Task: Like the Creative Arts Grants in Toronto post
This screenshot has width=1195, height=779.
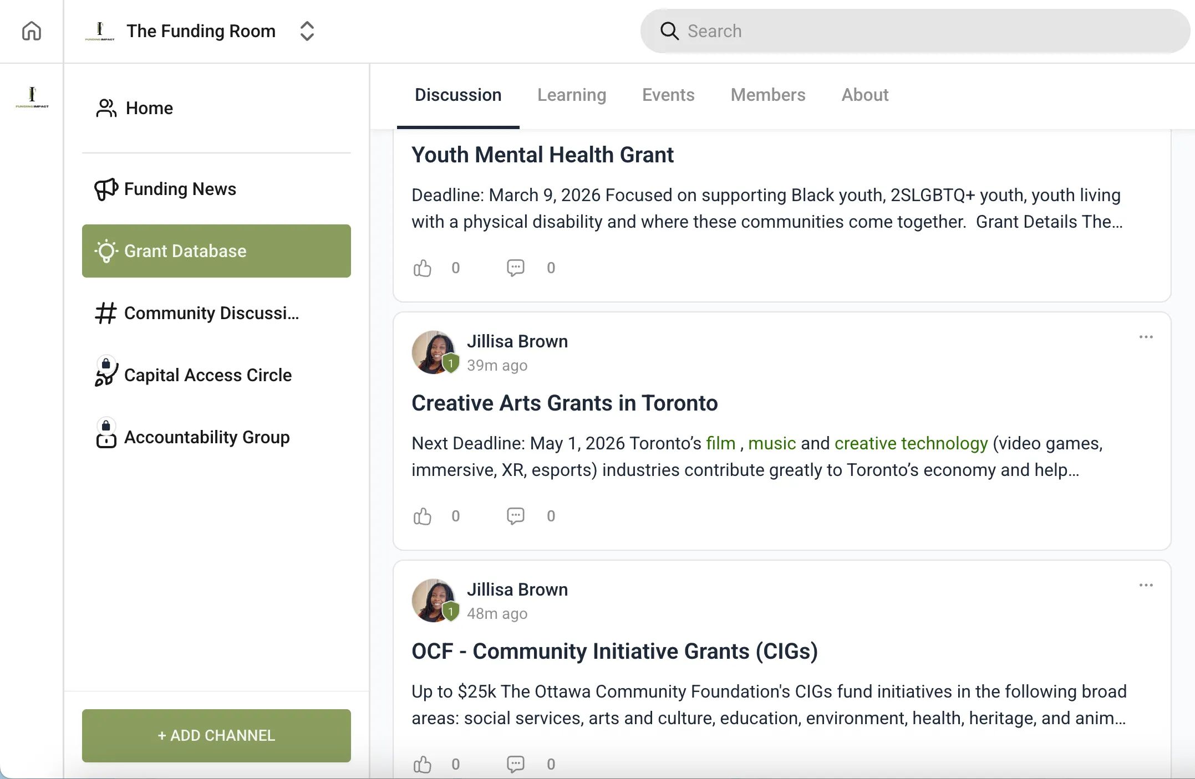Action: [x=422, y=516]
